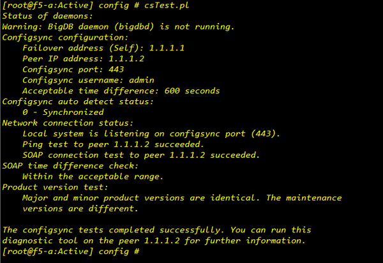Click the "0 - Synchronized" status line

[x=63, y=112]
